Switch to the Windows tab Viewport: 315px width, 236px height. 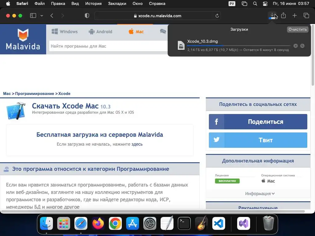click(65, 32)
